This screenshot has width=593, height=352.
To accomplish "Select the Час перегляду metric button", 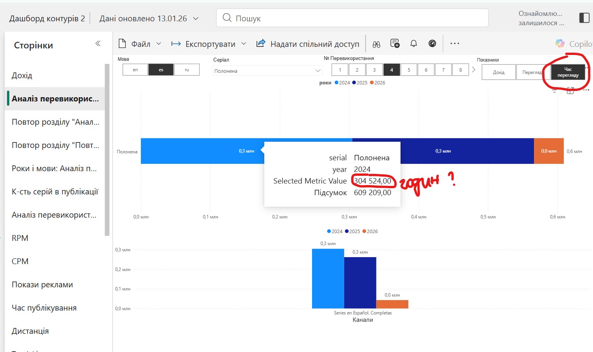I will (x=568, y=72).
